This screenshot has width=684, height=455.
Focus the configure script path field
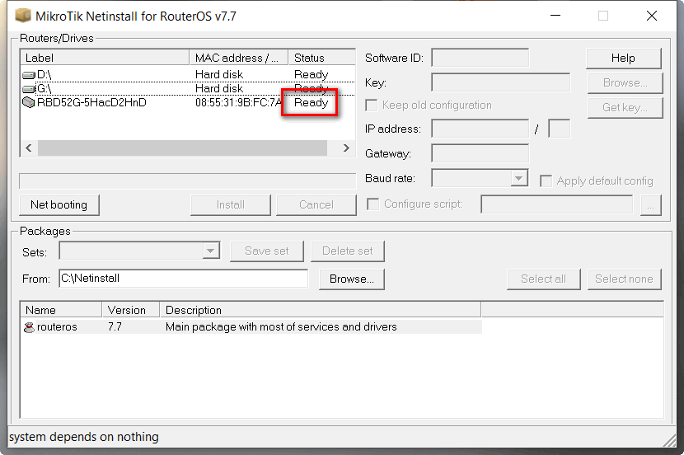click(x=556, y=204)
